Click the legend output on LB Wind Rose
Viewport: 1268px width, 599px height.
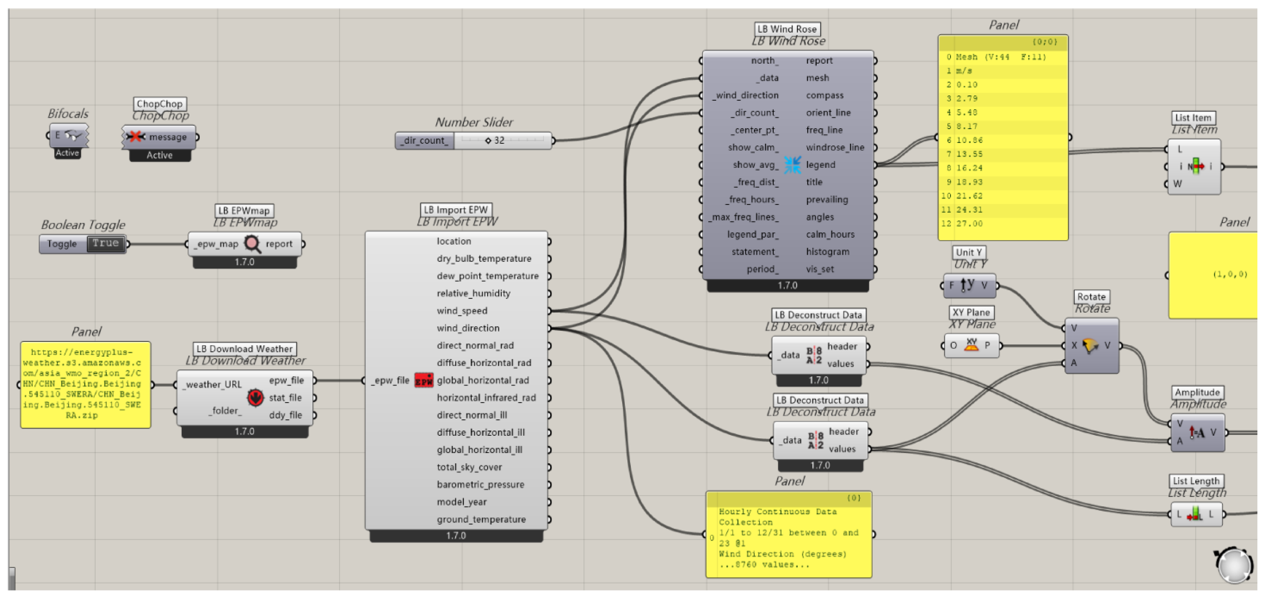click(821, 165)
